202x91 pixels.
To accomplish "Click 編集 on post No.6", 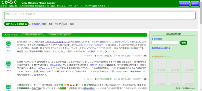I will tap(145, 56).
